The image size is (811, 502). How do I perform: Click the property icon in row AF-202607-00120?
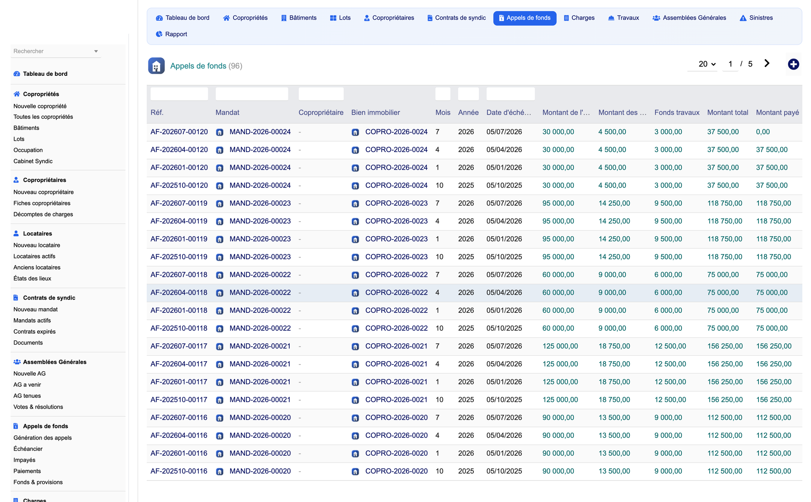355,132
